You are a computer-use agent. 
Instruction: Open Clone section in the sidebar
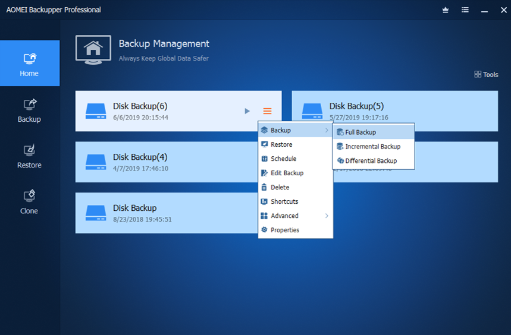30,203
